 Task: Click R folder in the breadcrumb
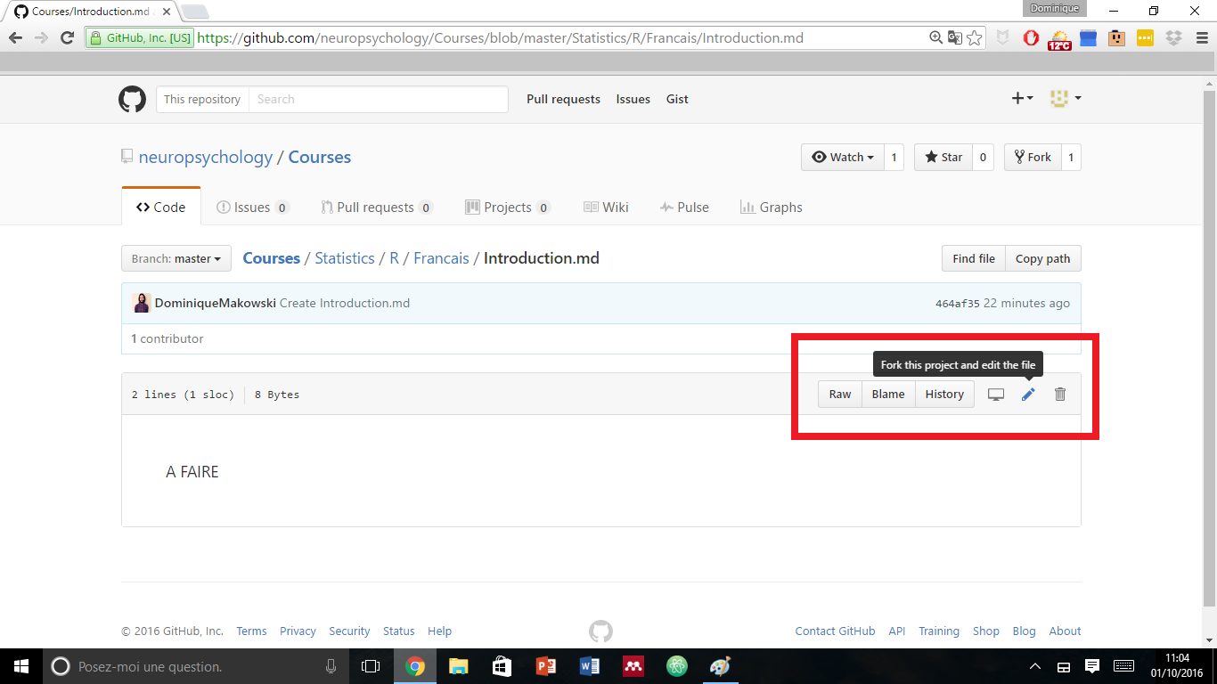(x=394, y=258)
